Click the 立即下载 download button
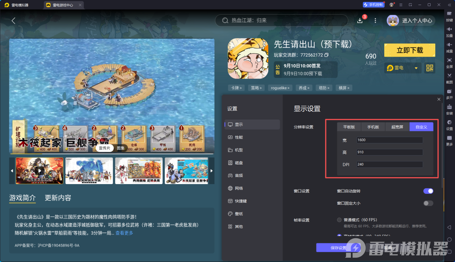The width and height of the screenshot is (455, 262). click(x=410, y=50)
